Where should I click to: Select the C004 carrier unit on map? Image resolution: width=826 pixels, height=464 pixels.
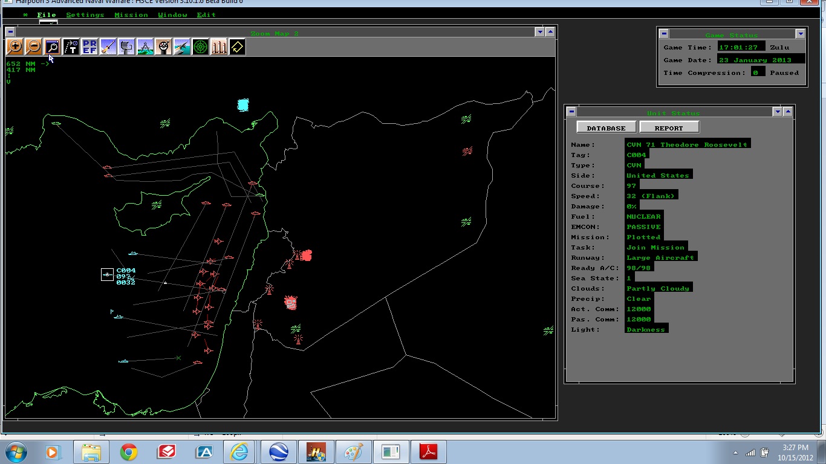[x=107, y=275]
